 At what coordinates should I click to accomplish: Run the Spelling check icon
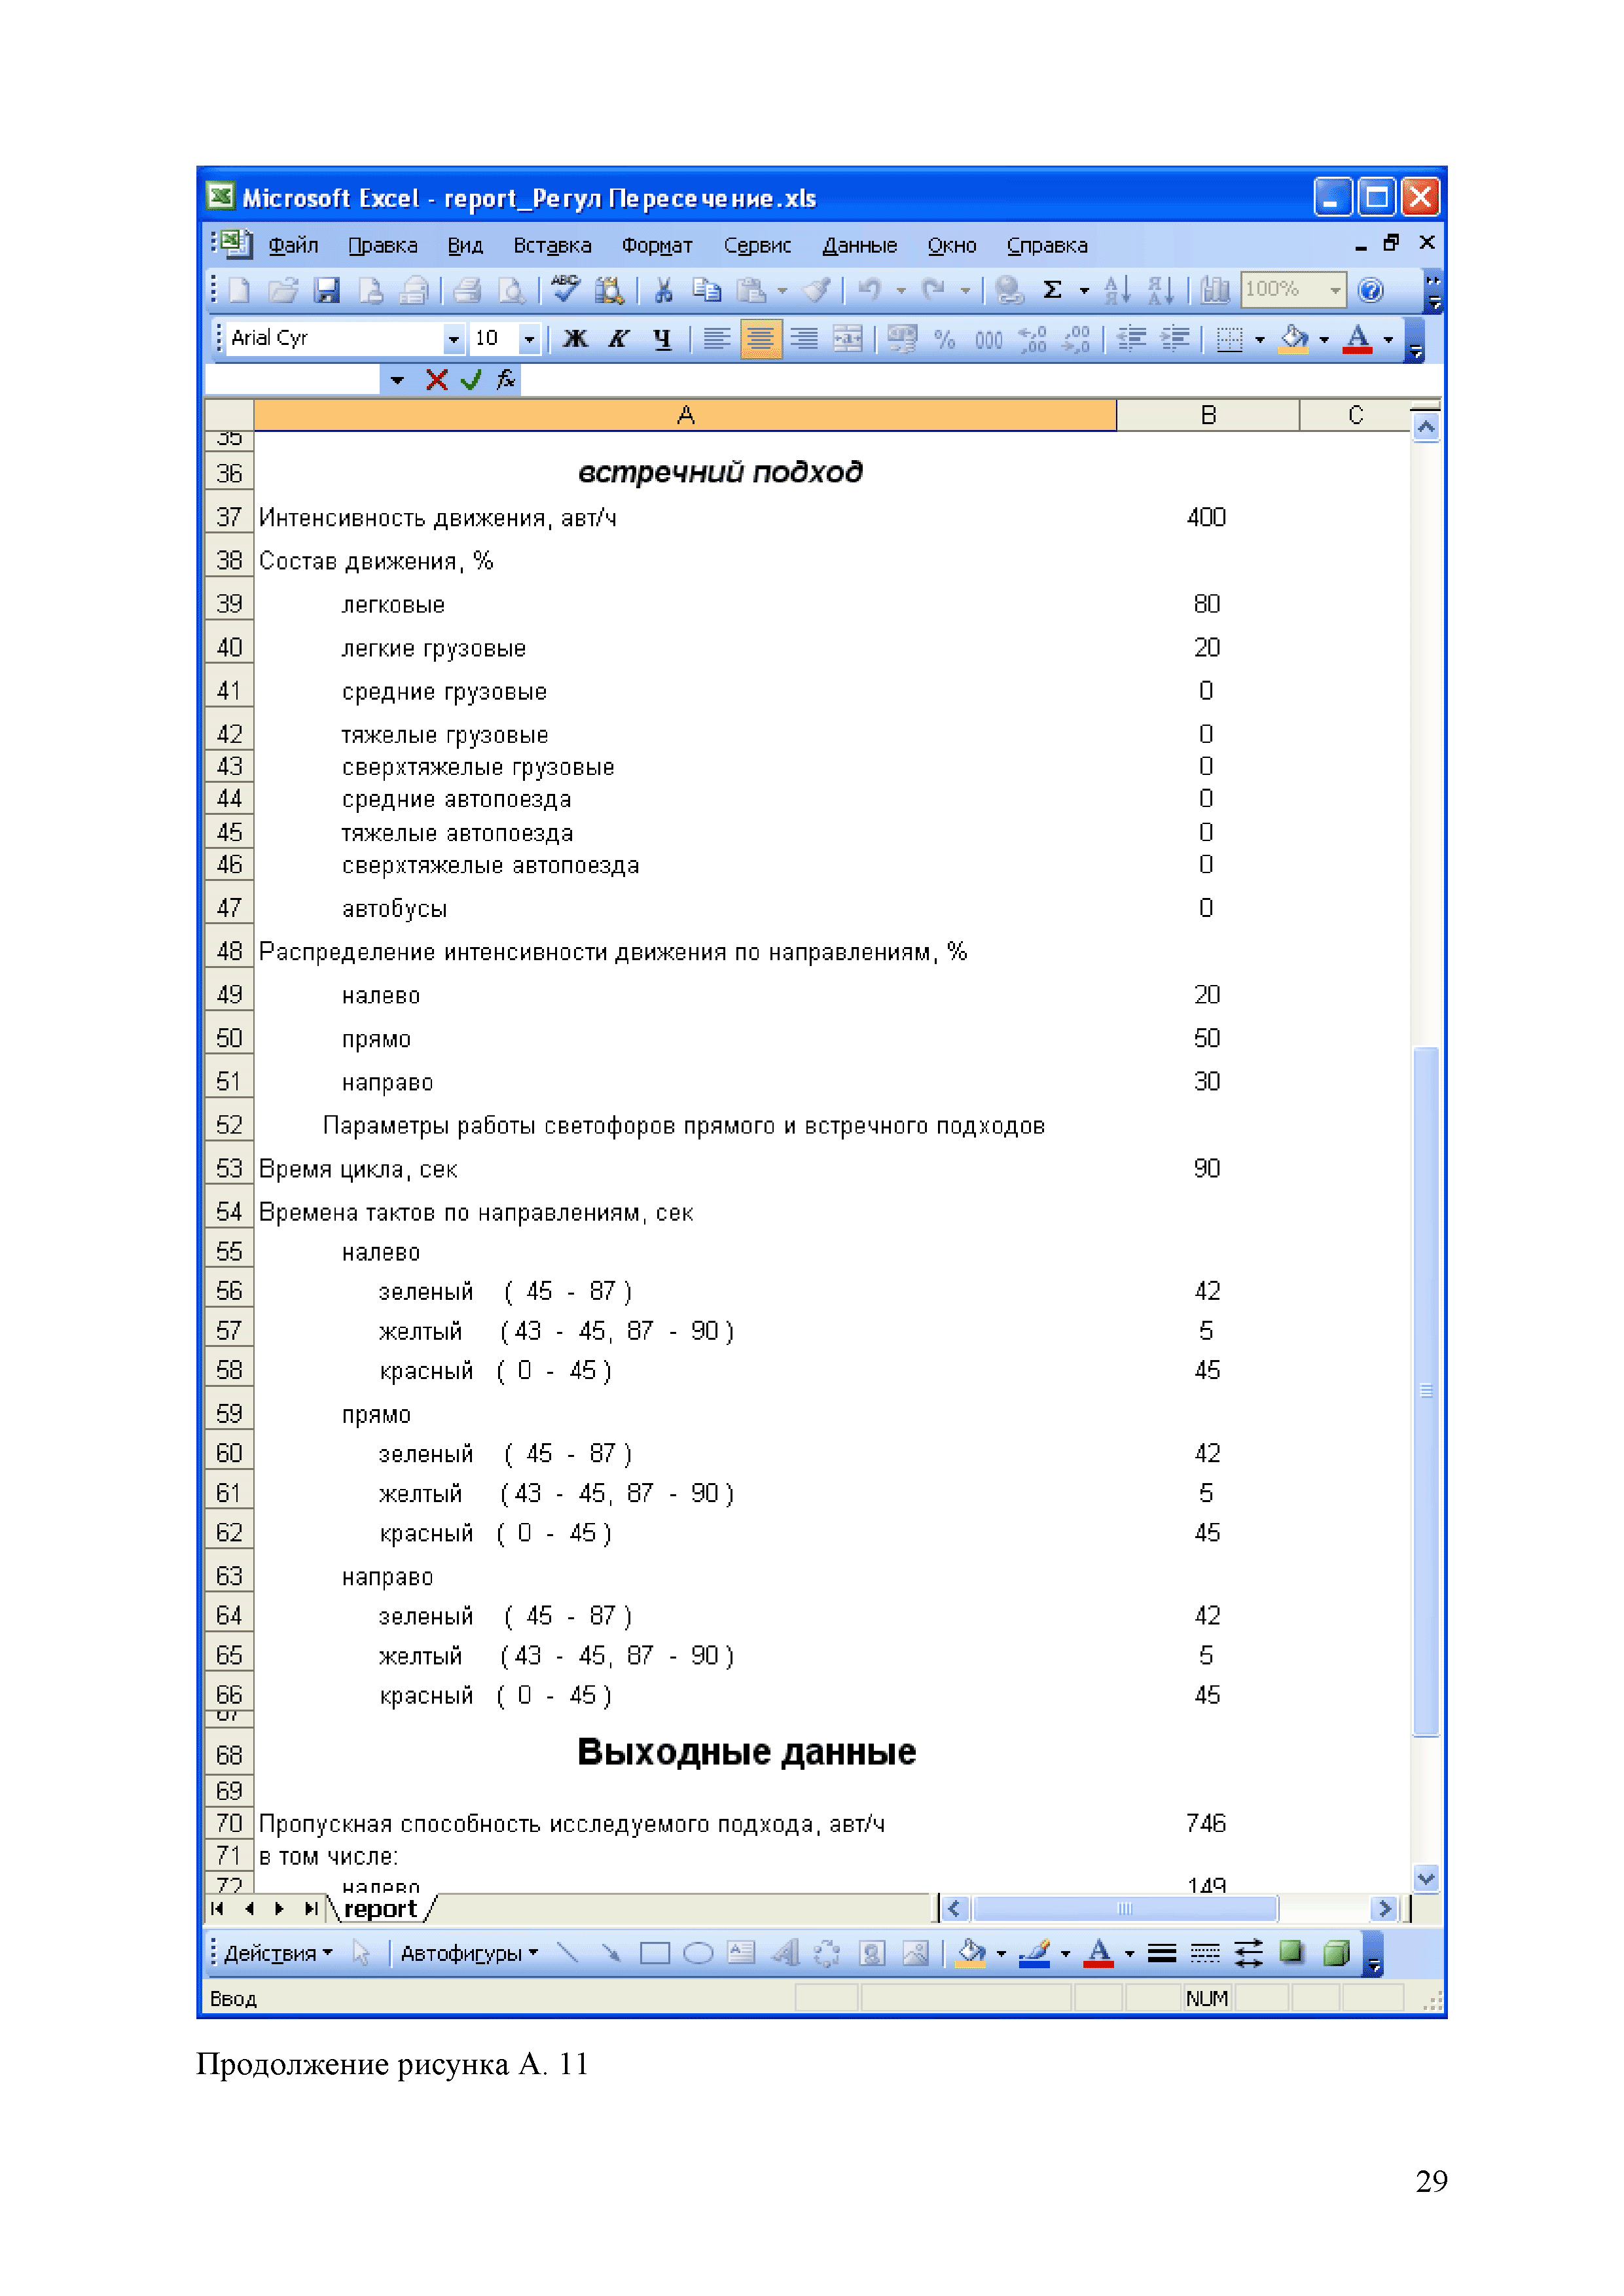[565, 290]
